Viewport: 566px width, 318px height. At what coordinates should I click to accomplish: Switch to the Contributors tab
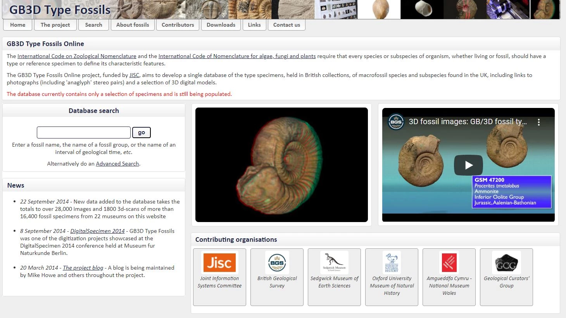(x=178, y=25)
